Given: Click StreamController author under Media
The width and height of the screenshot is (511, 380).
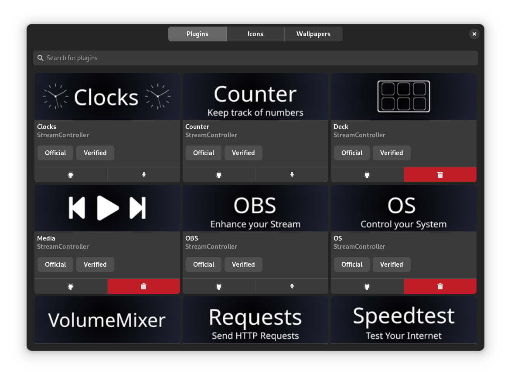Looking at the screenshot, I should (63, 247).
